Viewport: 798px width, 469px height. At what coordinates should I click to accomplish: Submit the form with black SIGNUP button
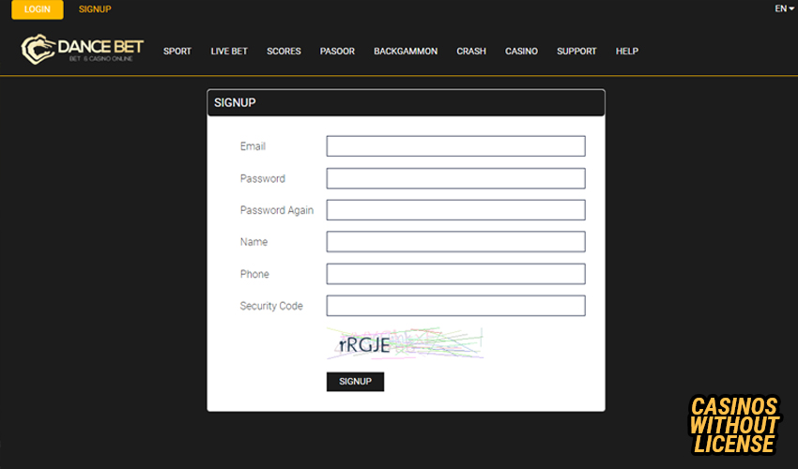[355, 382]
